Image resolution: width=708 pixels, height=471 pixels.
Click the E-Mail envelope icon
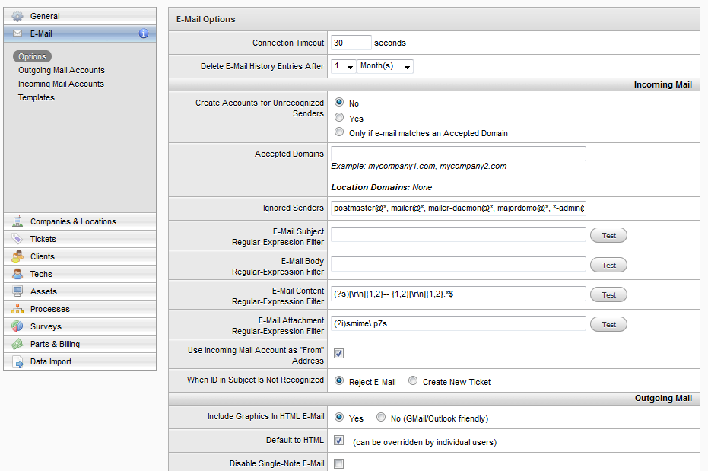pos(17,33)
